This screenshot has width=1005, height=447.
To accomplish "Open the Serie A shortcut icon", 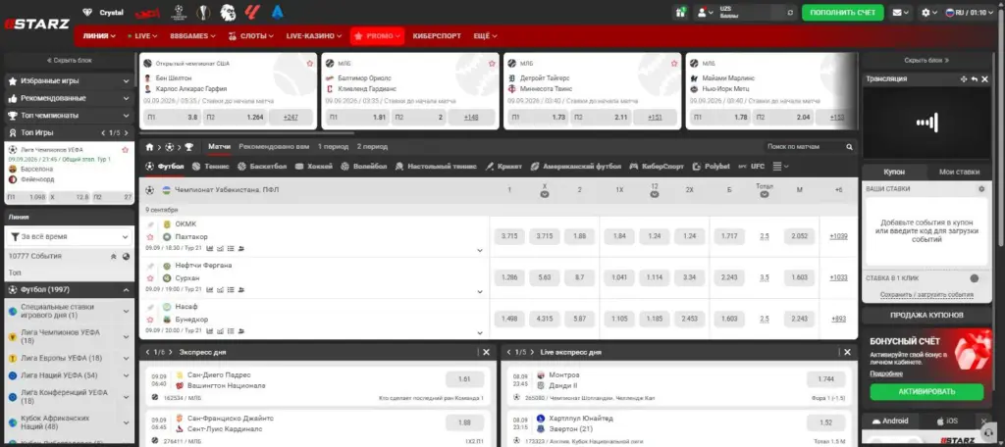I will pos(278,12).
